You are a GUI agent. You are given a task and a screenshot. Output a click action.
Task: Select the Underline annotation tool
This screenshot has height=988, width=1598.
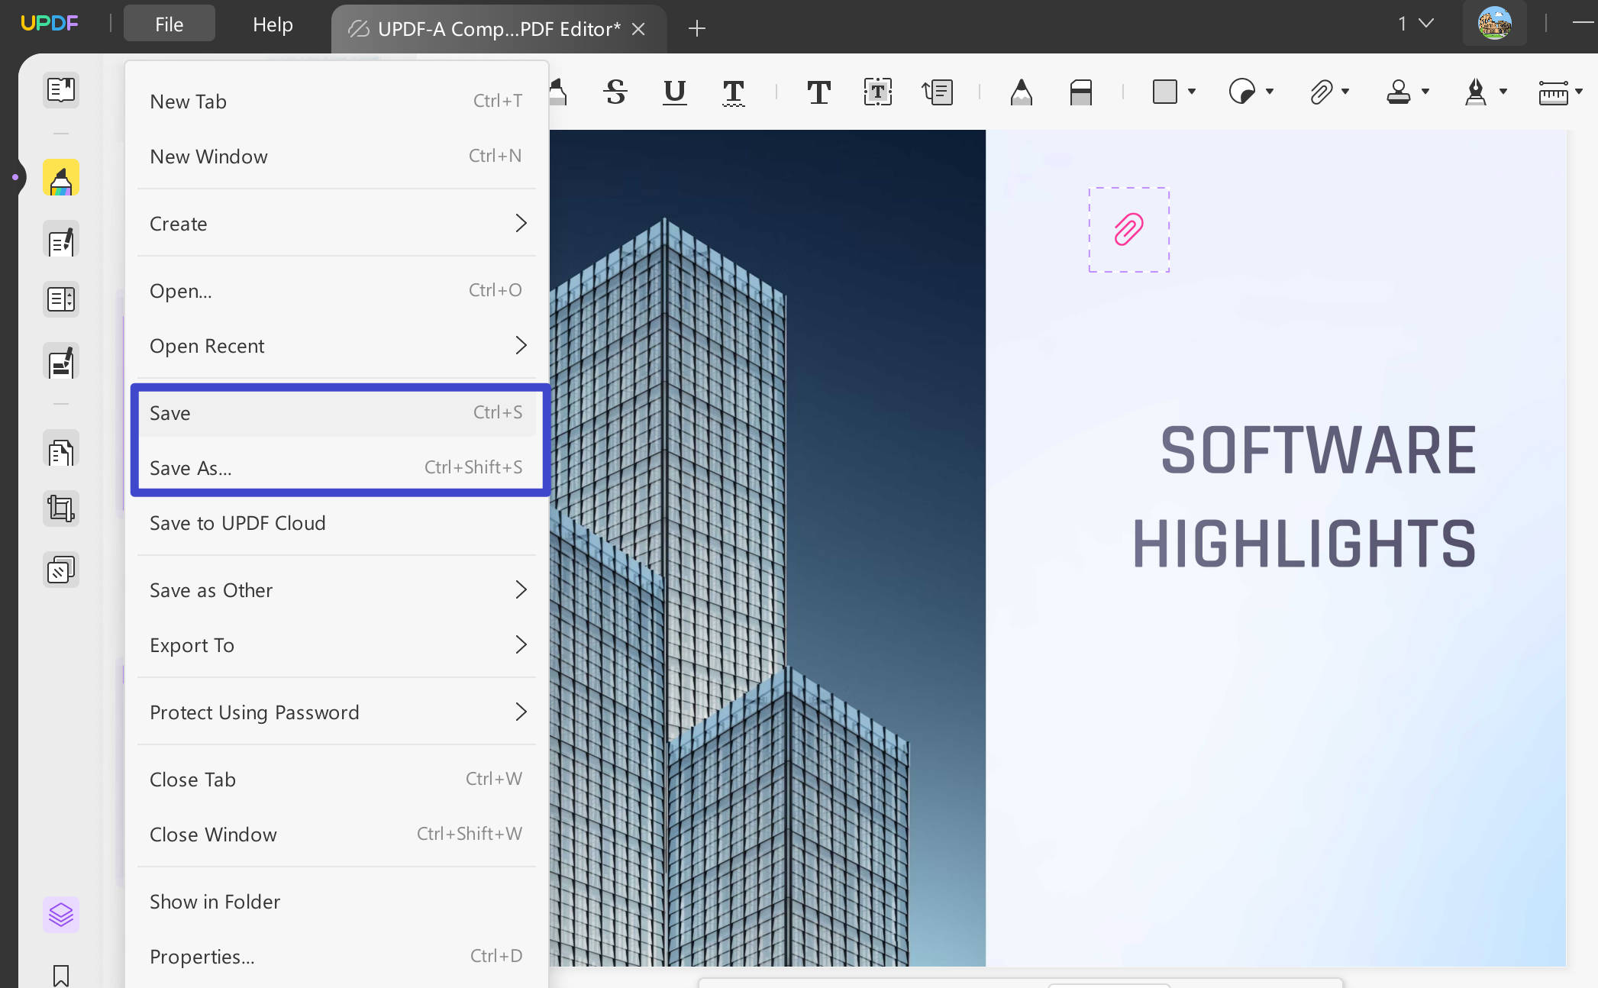coord(674,92)
